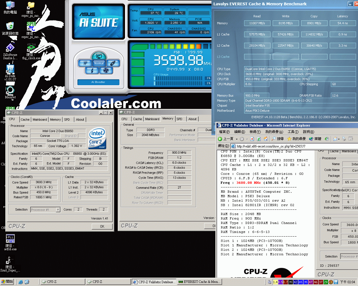Click the yellow 1.4 tray readout

coord(275,282)
